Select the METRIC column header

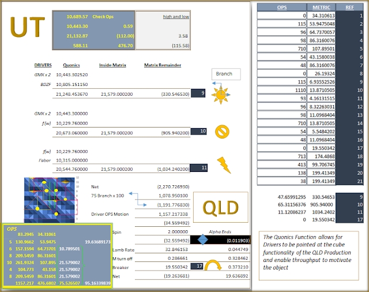pos(321,8)
